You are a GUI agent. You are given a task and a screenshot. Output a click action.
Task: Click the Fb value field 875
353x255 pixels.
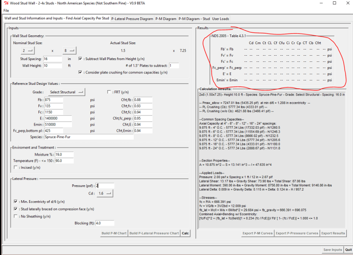coord(53,99)
